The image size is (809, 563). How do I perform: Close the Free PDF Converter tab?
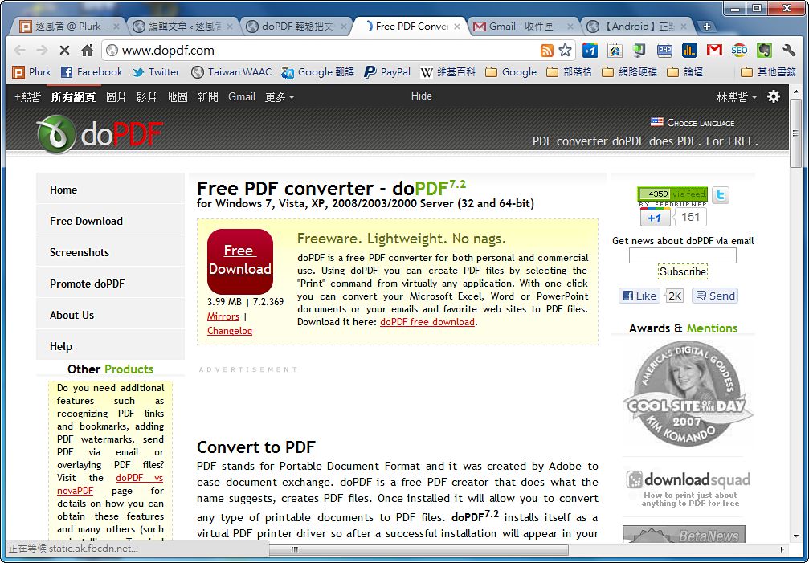[x=457, y=27]
